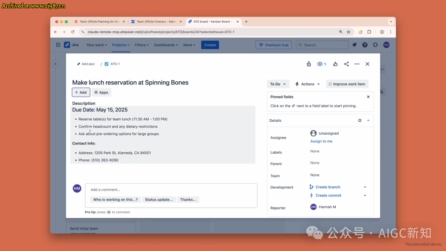
Task: Bookmark this page with the star icon
Action: pos(349,32)
